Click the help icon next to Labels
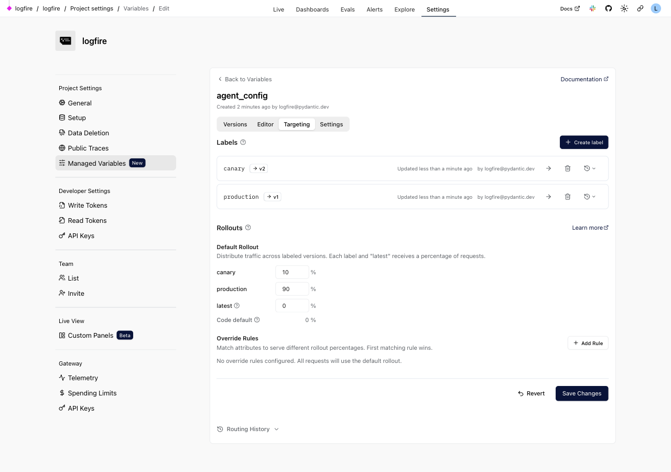Viewport: 671px width, 472px height. 243,142
